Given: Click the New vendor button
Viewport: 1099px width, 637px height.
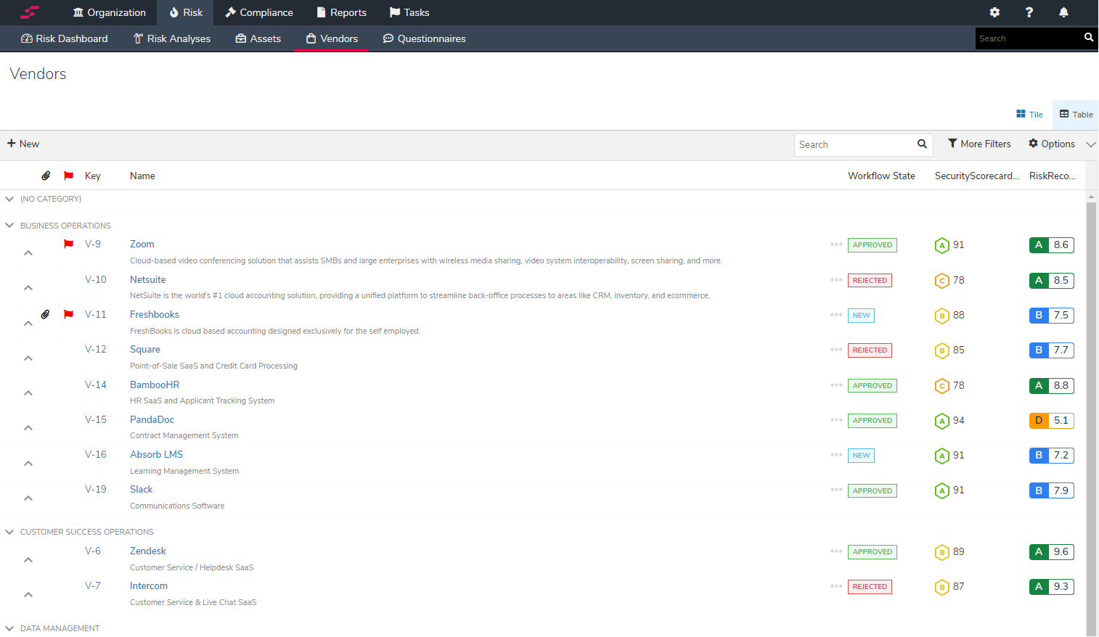Looking at the screenshot, I should [23, 144].
